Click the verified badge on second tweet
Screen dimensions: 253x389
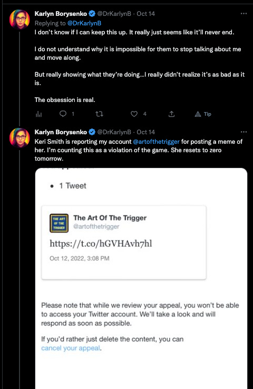coord(92,132)
